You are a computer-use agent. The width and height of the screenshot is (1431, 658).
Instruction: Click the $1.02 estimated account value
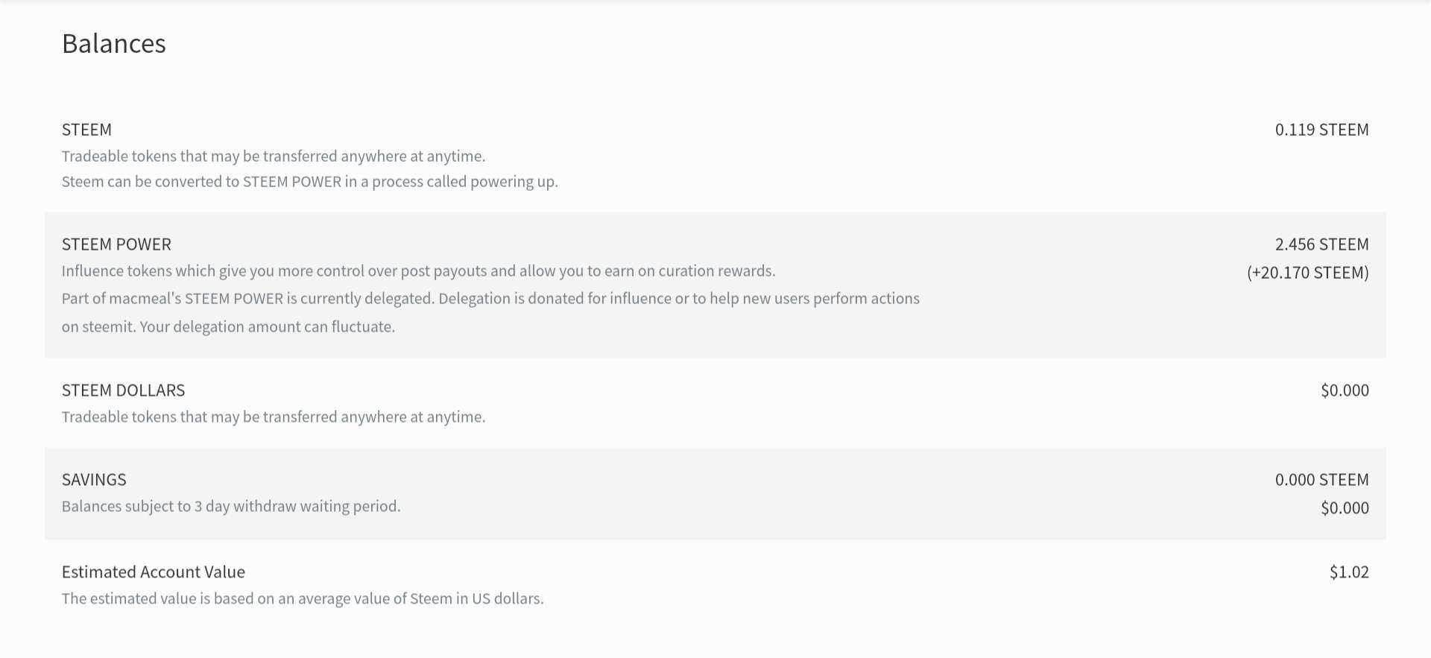1349,572
